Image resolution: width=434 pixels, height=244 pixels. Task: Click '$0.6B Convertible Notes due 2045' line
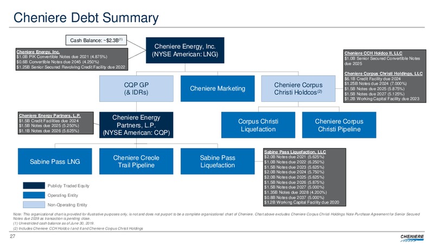pyautogui.click(x=58, y=62)
